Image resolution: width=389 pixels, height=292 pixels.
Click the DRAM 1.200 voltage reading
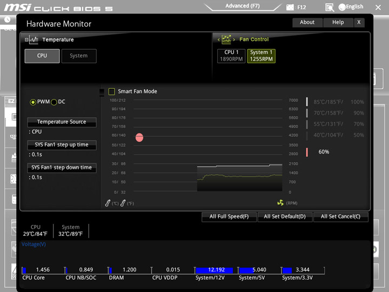(130, 270)
